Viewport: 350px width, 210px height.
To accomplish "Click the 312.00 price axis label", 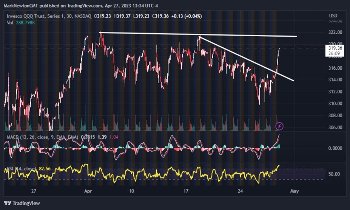I will click(335, 92).
